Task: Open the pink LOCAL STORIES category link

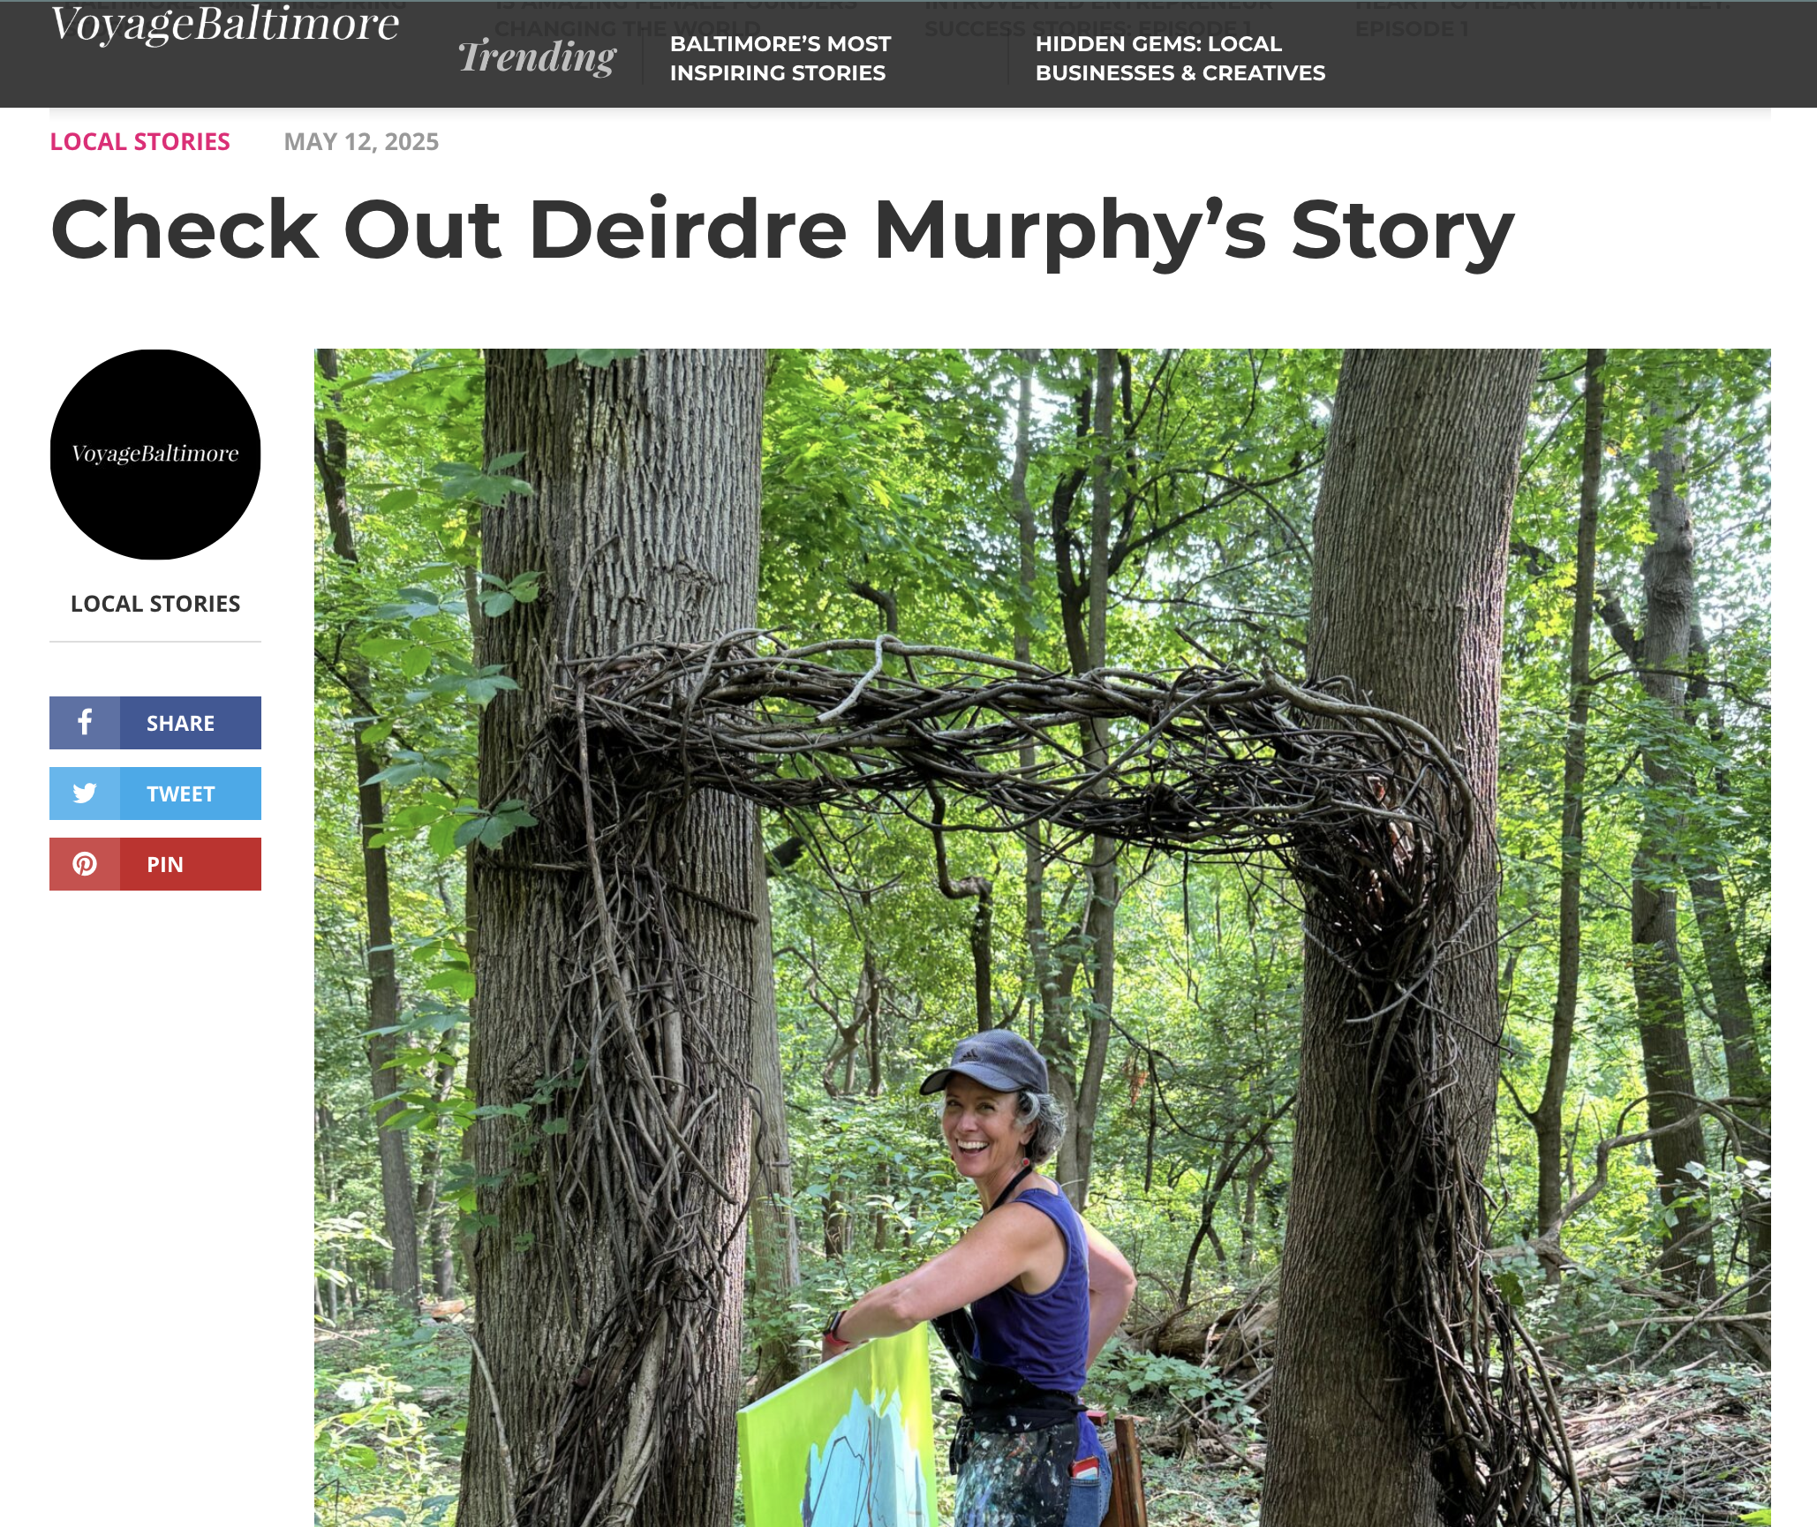Action: tap(139, 141)
